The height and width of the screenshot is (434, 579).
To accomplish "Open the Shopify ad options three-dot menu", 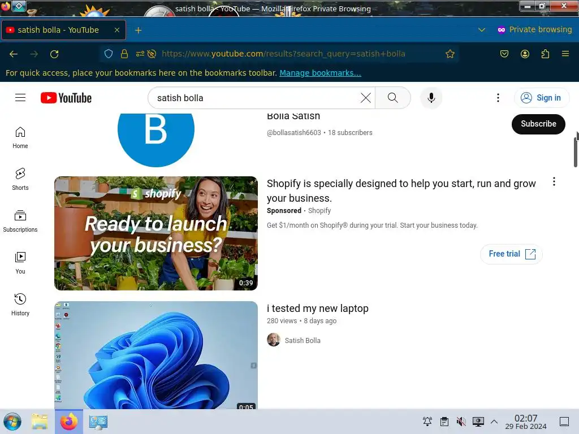I will click(x=554, y=181).
